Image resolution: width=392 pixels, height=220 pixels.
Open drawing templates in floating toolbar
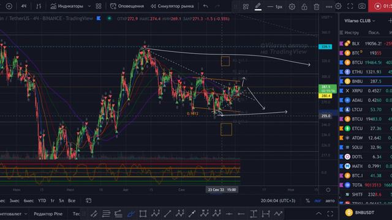coord(246,7)
